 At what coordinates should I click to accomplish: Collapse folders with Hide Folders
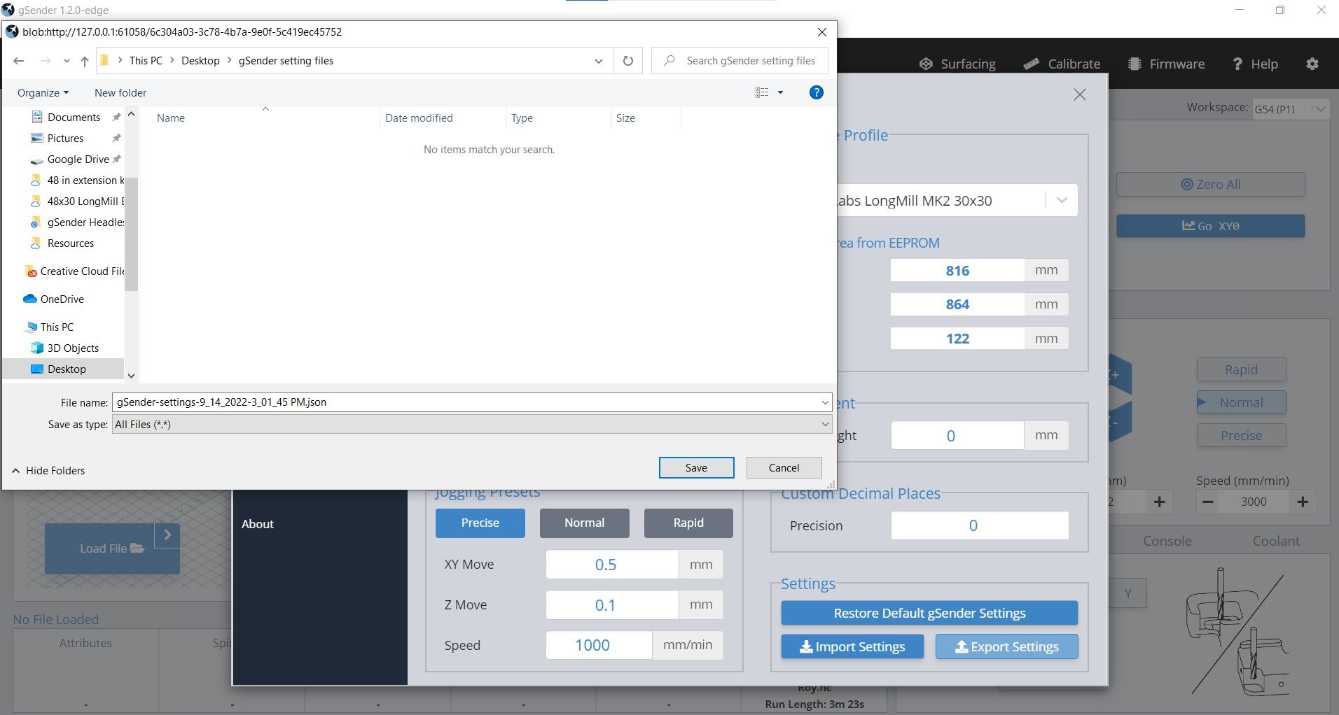(x=48, y=470)
